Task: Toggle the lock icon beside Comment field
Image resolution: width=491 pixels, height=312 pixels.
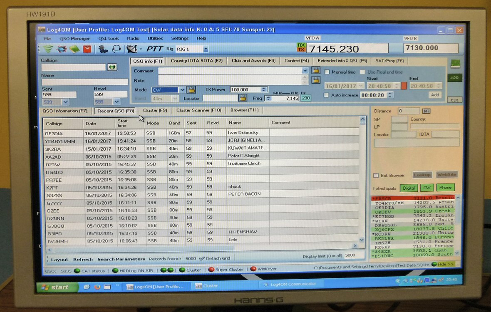Action: (x=316, y=70)
